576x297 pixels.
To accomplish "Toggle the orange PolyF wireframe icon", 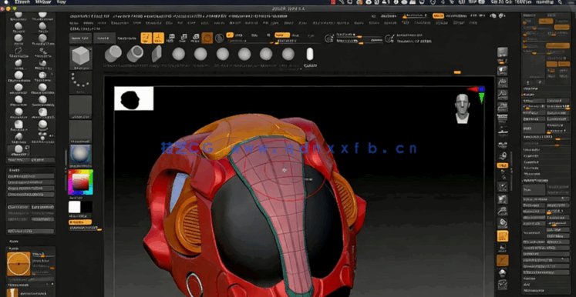I will [x=503, y=235].
